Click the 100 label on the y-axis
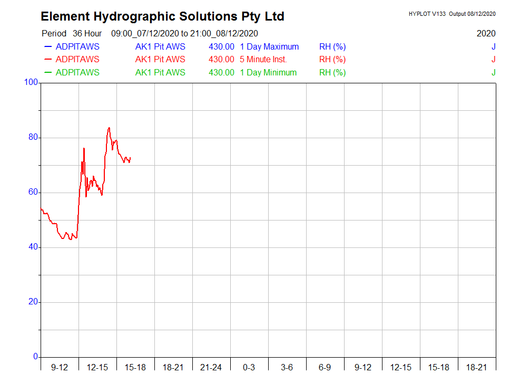Image resolution: width=510 pixels, height=383 pixels. [x=31, y=82]
